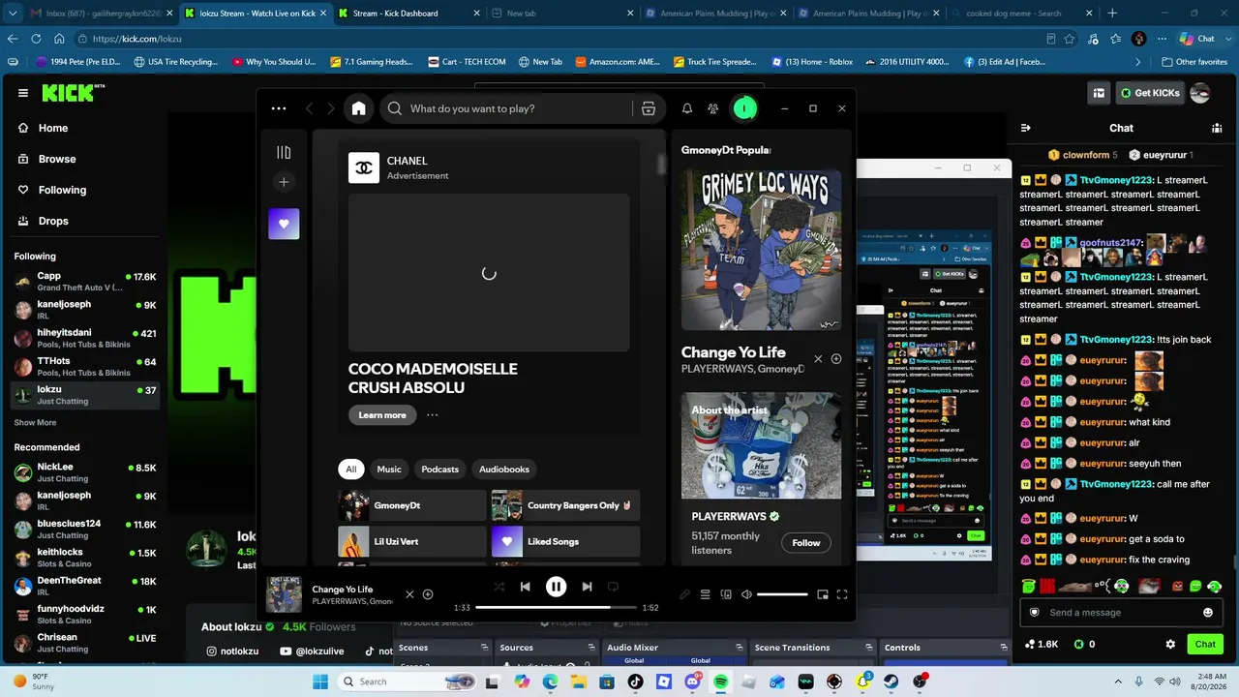Open Spotify queue icon
Screen dimensions: 1239x697
pos(706,594)
